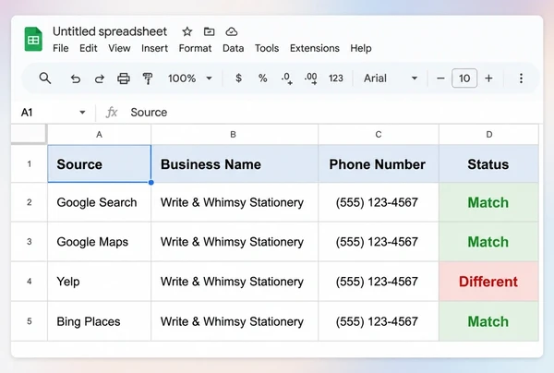
Task: Open the name box dropdown arrow
Action: (82, 113)
